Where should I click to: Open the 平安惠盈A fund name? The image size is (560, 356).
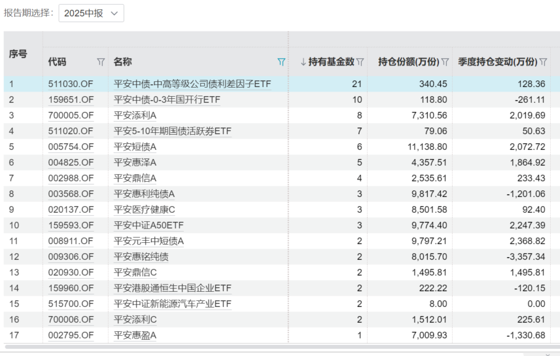click(x=135, y=336)
